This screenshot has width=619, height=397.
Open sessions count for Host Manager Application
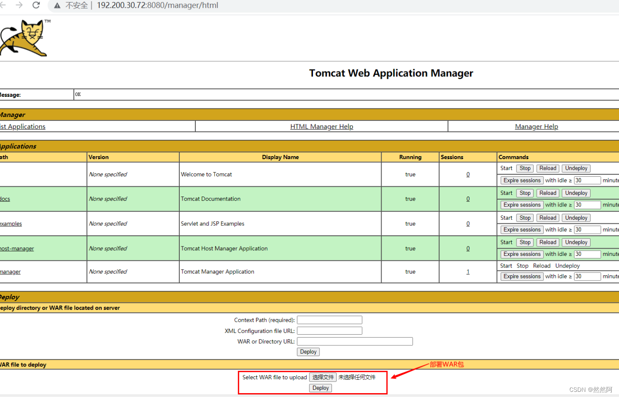pos(468,249)
